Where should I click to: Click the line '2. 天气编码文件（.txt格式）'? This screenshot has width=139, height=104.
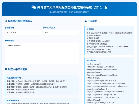pos(97,44)
